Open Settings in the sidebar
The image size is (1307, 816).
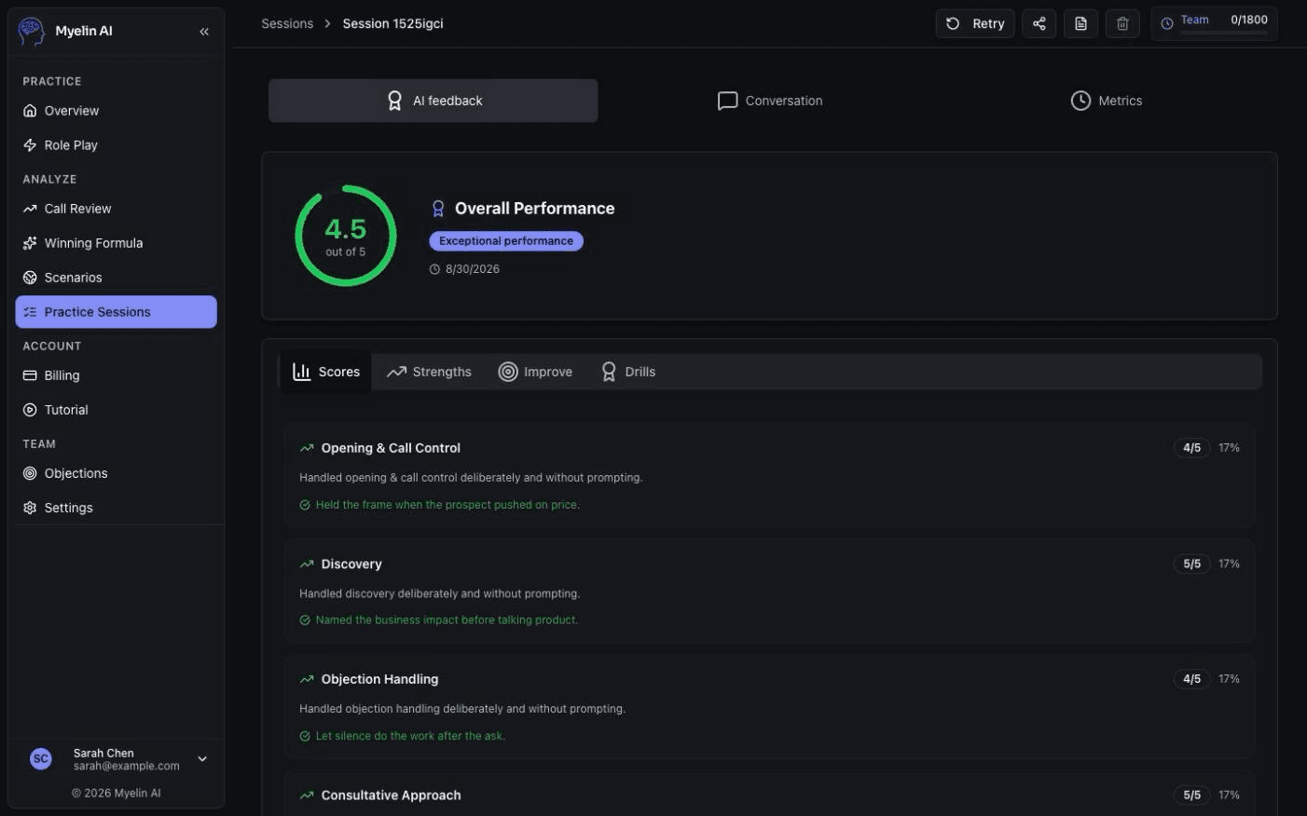coord(116,508)
